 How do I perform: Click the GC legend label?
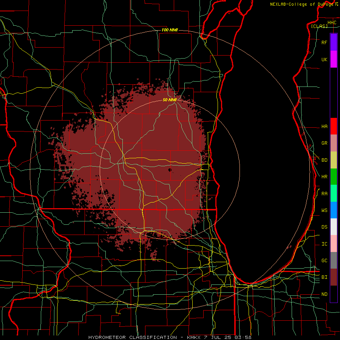(324, 261)
